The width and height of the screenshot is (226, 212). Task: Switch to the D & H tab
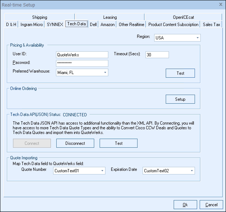(11, 24)
